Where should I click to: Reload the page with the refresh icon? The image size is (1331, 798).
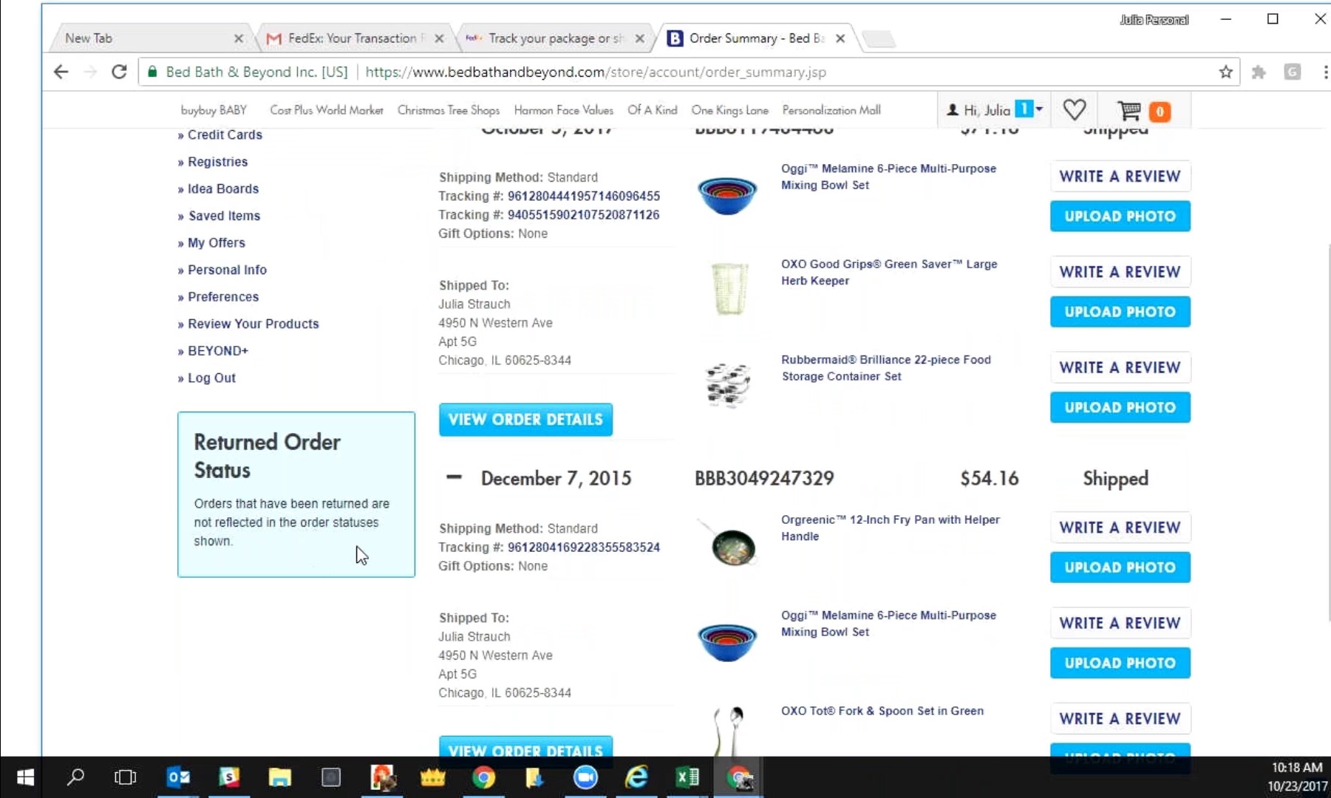coord(119,72)
